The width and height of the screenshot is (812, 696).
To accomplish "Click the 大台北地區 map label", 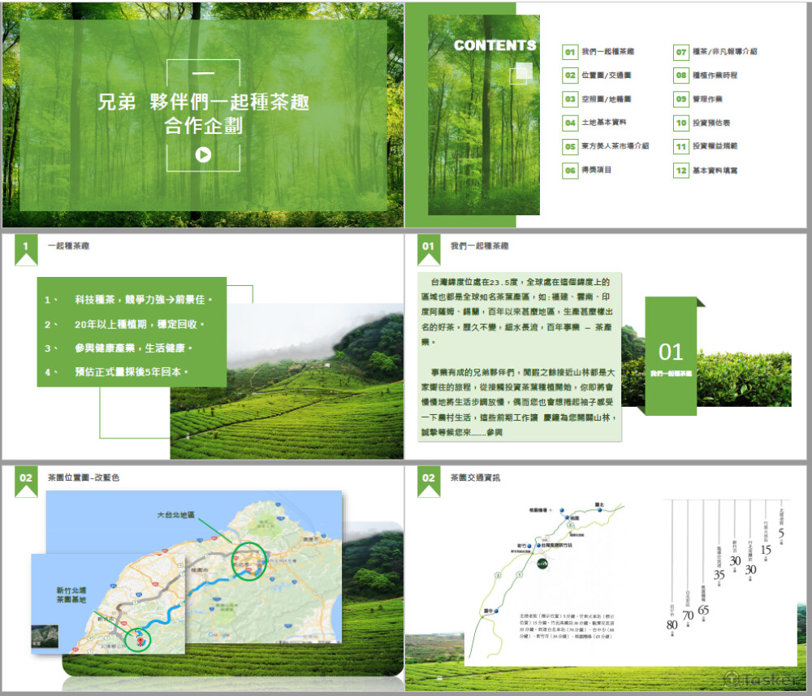I will [x=176, y=515].
